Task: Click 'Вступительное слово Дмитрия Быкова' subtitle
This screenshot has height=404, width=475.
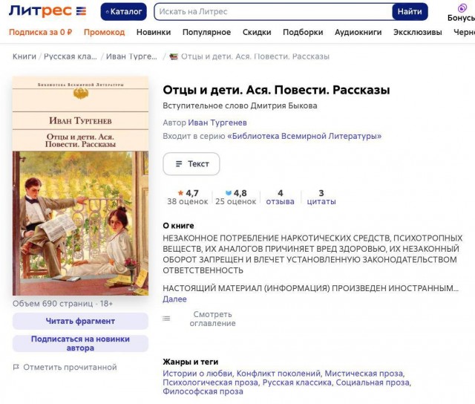Action: 240,105
